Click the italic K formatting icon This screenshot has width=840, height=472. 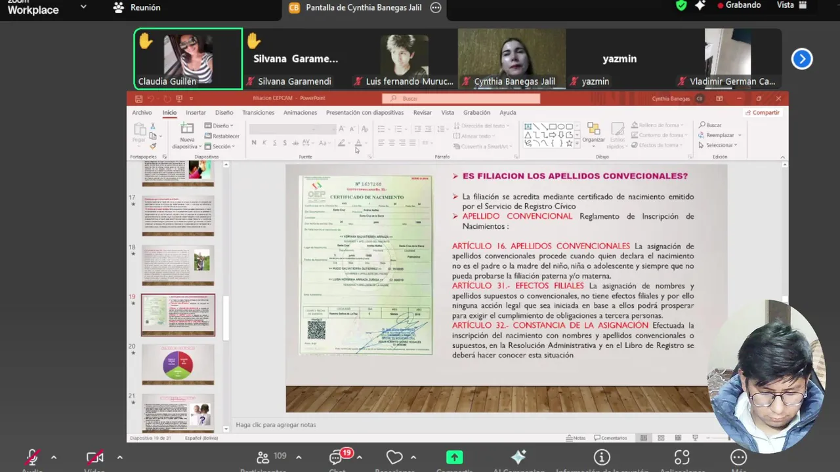click(x=264, y=142)
